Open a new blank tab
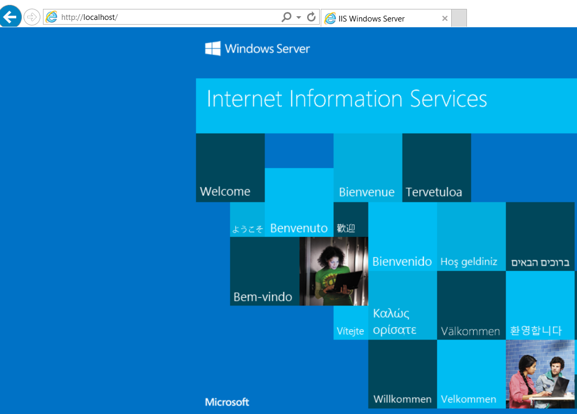Screen dimensions: 577x414 click(x=459, y=18)
